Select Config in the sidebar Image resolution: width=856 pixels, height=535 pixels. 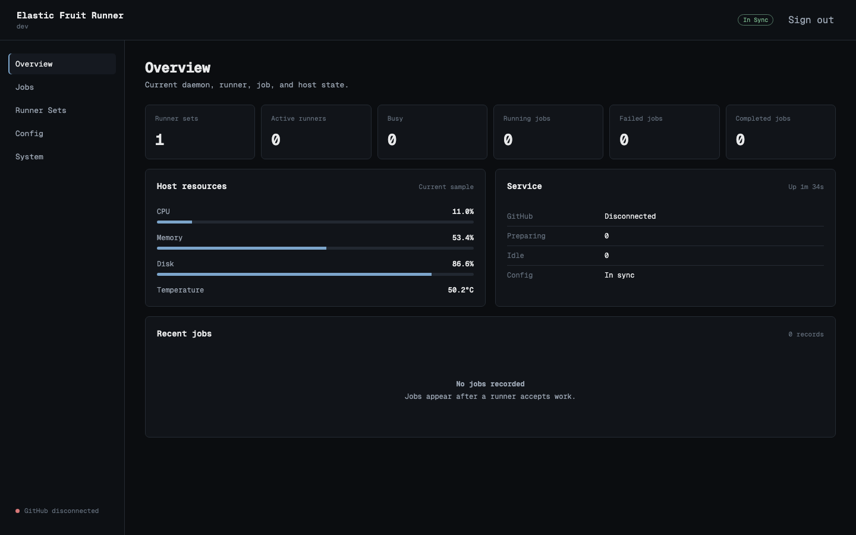[x=62, y=133]
